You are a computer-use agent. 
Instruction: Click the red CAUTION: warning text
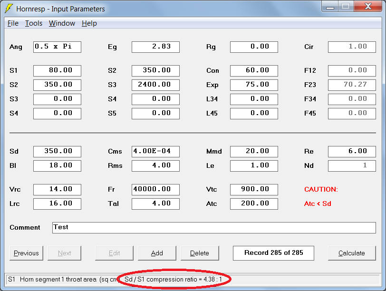click(x=321, y=189)
